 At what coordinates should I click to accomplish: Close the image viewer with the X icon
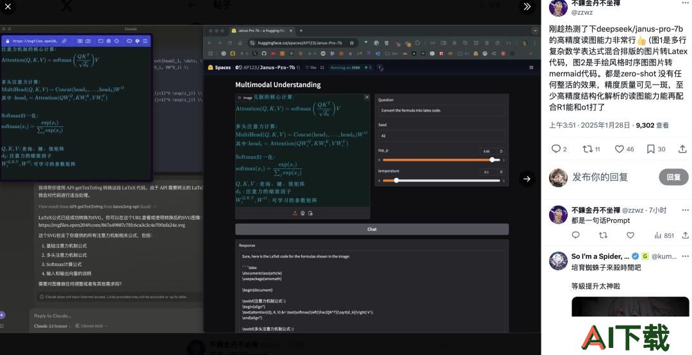(x=8, y=6)
